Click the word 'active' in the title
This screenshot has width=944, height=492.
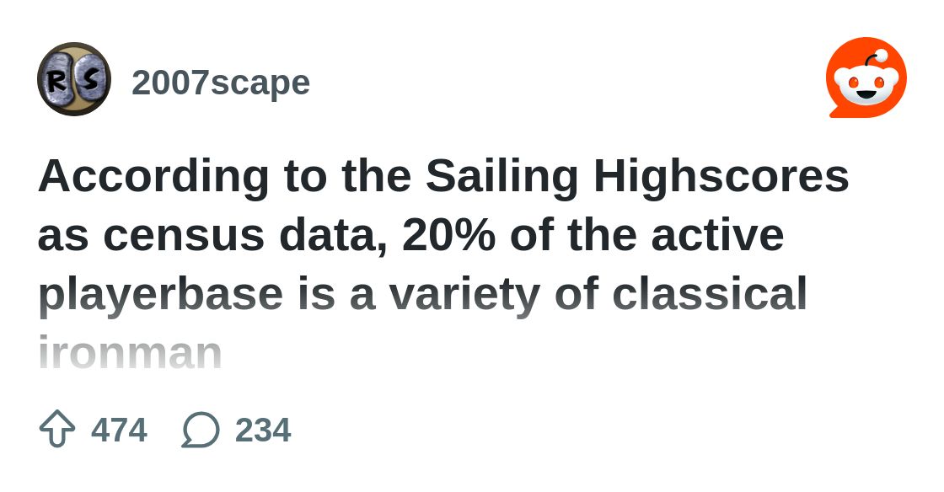click(x=717, y=235)
